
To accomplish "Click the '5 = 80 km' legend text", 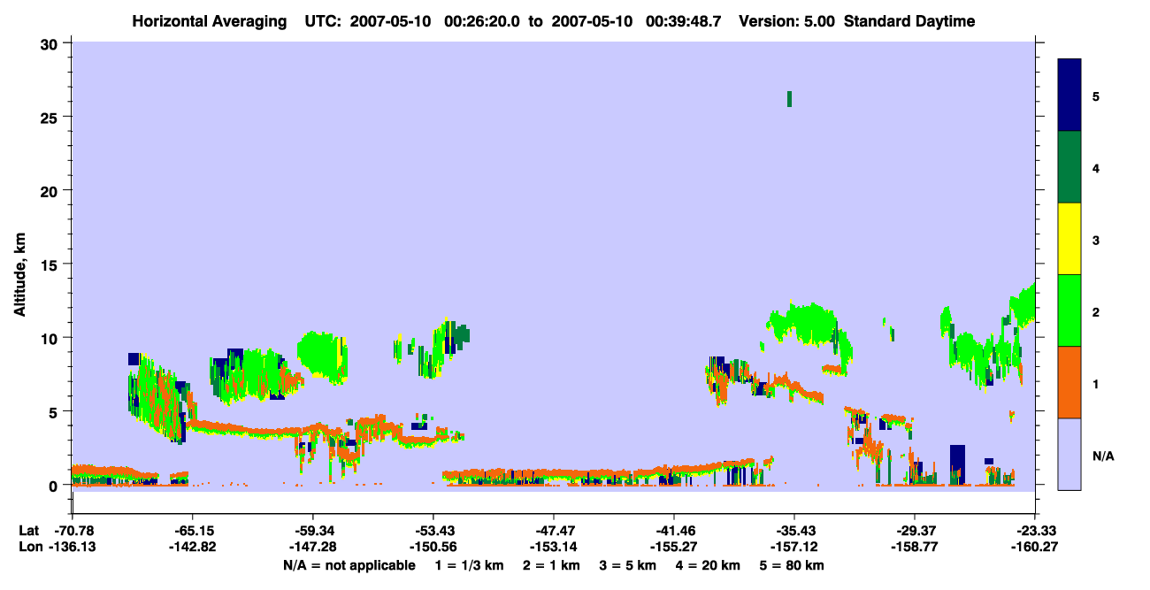I will tap(793, 565).
